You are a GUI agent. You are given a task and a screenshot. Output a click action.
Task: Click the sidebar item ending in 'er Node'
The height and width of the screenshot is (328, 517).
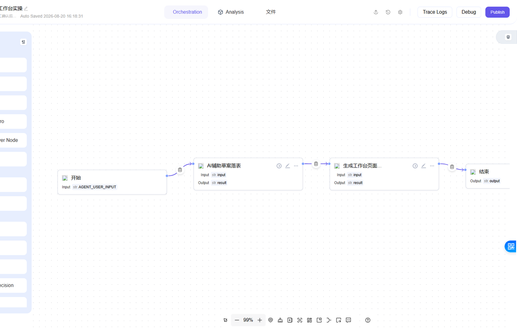click(13, 140)
